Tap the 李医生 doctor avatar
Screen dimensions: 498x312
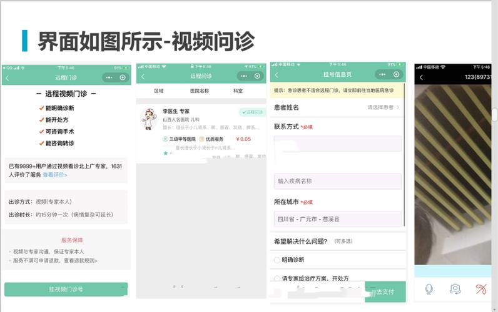149,119
